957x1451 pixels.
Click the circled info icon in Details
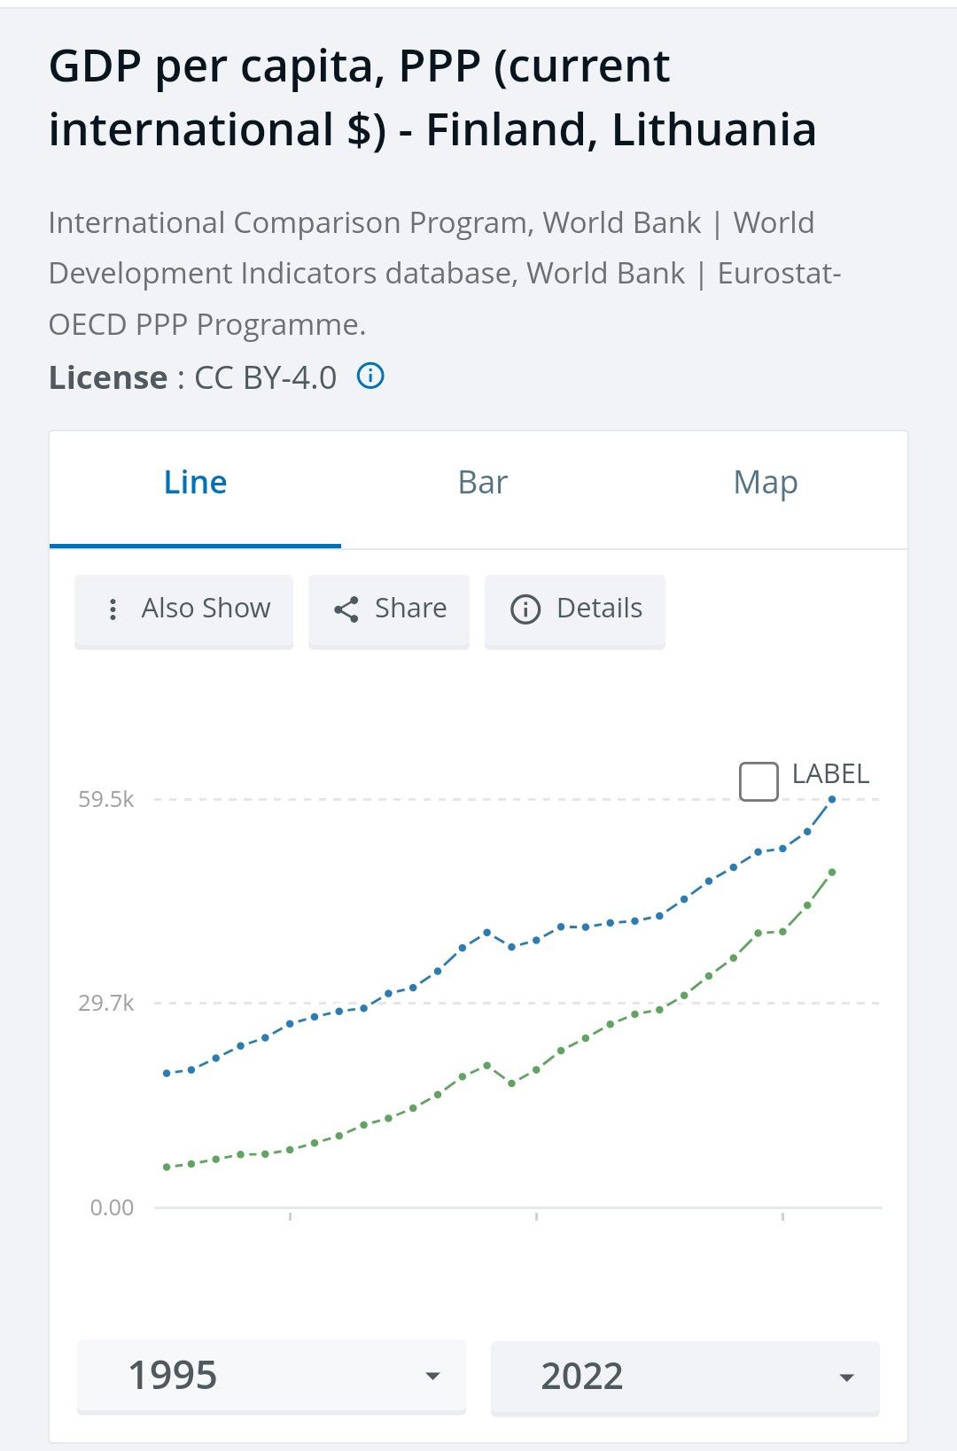[525, 609]
